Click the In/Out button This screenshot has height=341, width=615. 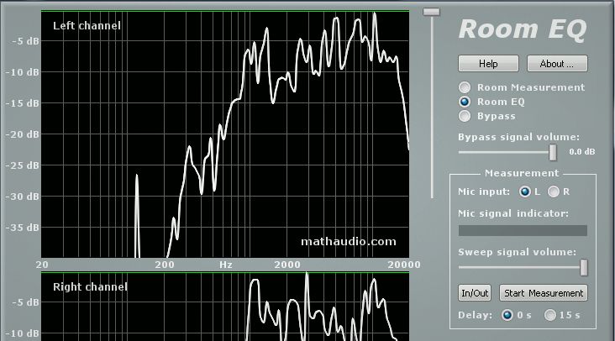475,293
